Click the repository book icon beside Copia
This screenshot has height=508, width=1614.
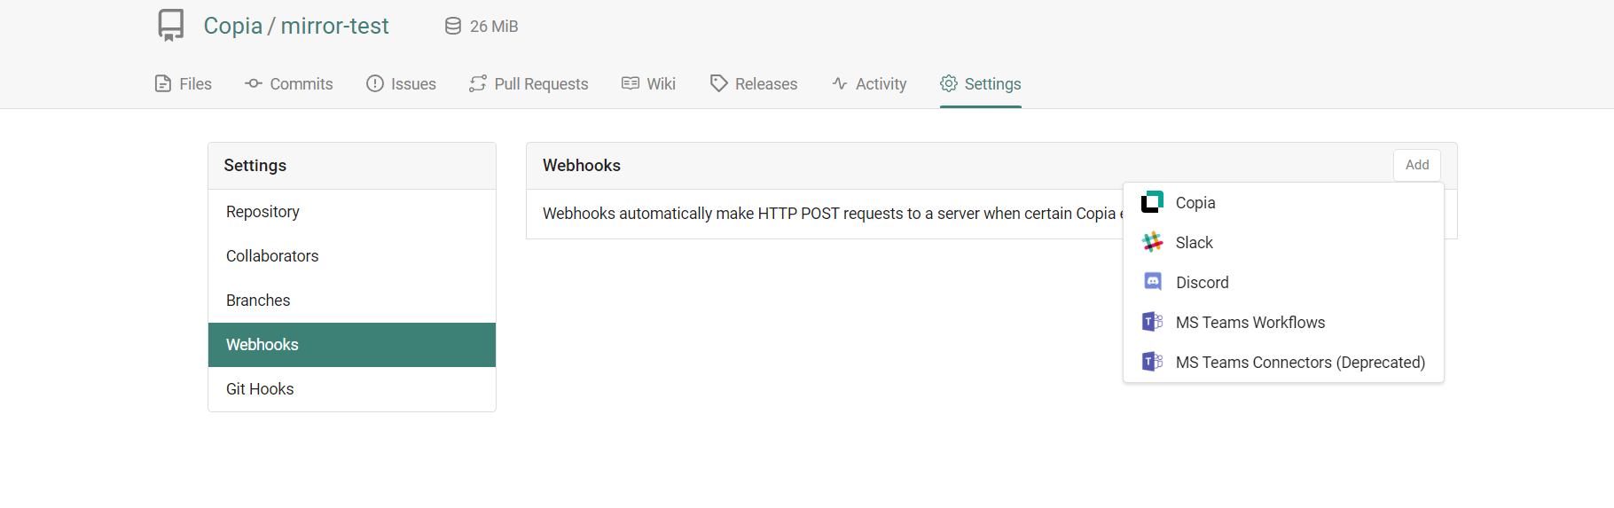point(171,26)
